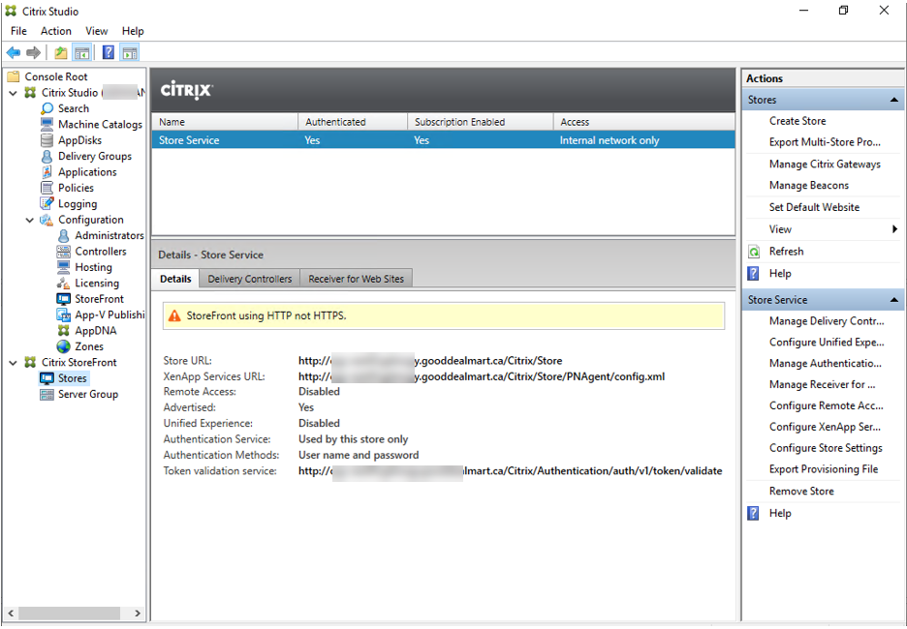The width and height of the screenshot is (907, 629).
Task: Toggle the Show/Hide Action Pane toolbar icon
Action: pyautogui.click(x=130, y=52)
